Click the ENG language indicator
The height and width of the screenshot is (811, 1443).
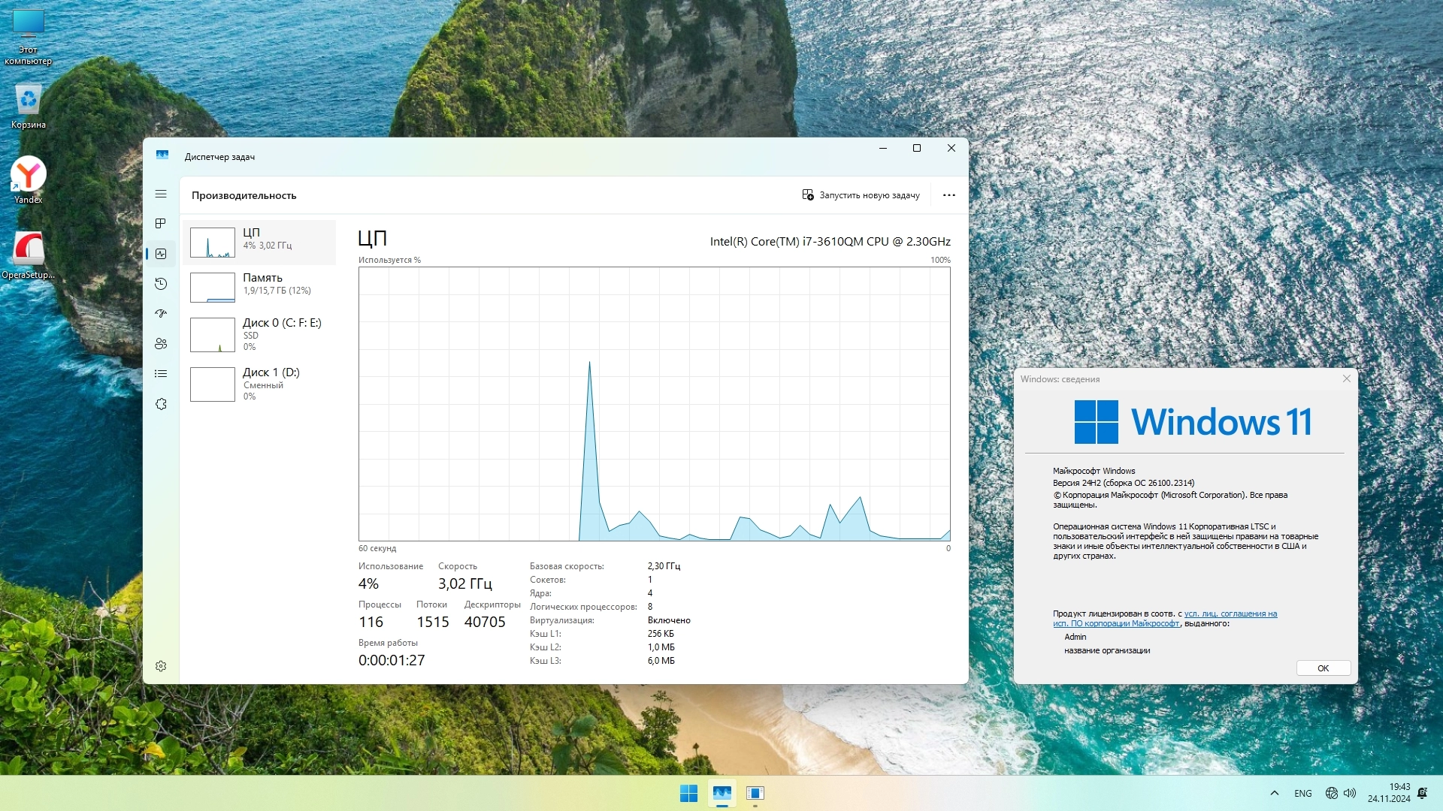point(1303,793)
